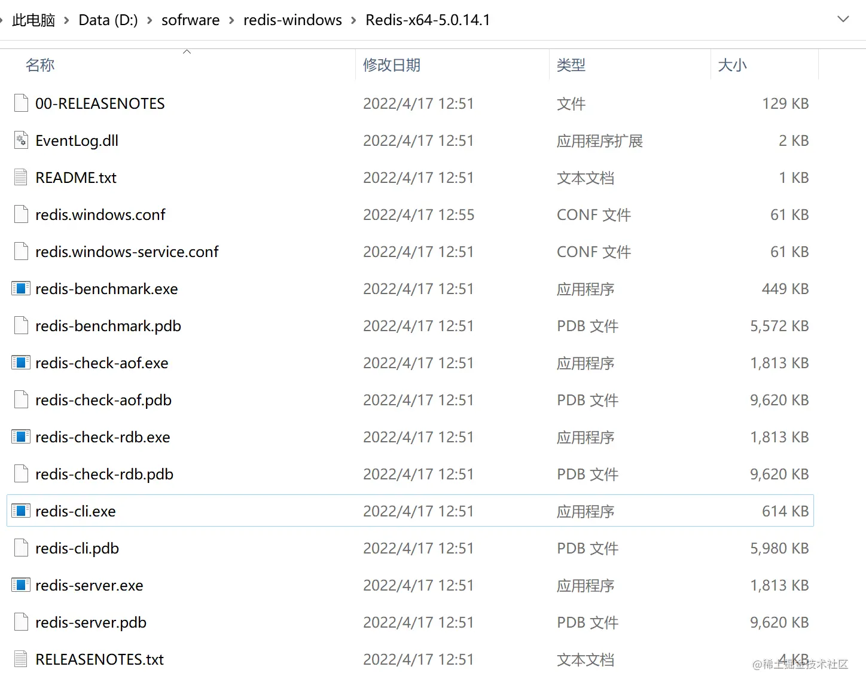Image resolution: width=866 pixels, height=688 pixels.
Task: Click PDB 文件 type of redis-cli.pdb
Action: click(x=587, y=548)
